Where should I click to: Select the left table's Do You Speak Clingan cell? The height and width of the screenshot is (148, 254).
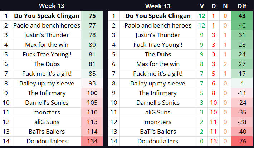(x=47, y=16)
